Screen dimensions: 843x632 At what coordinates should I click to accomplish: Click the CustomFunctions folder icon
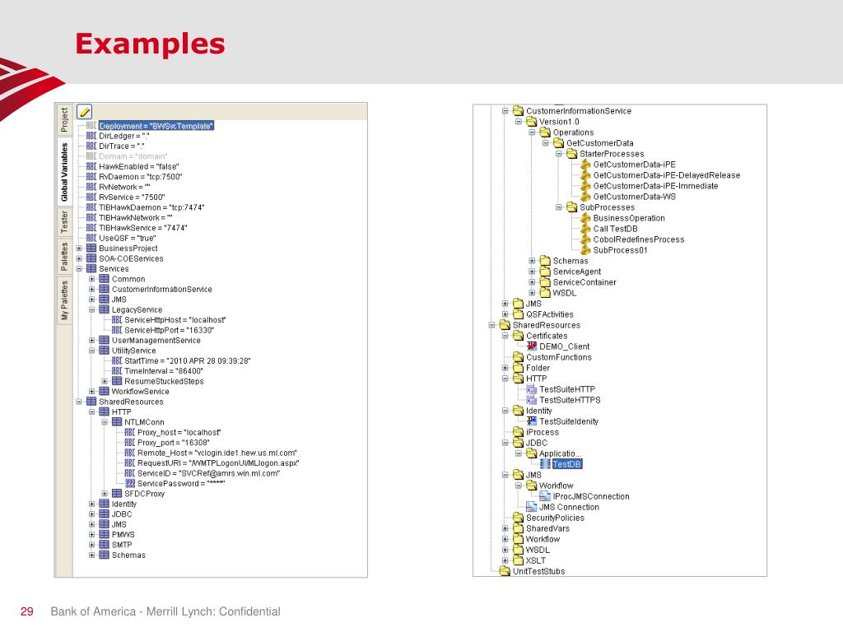(519, 357)
